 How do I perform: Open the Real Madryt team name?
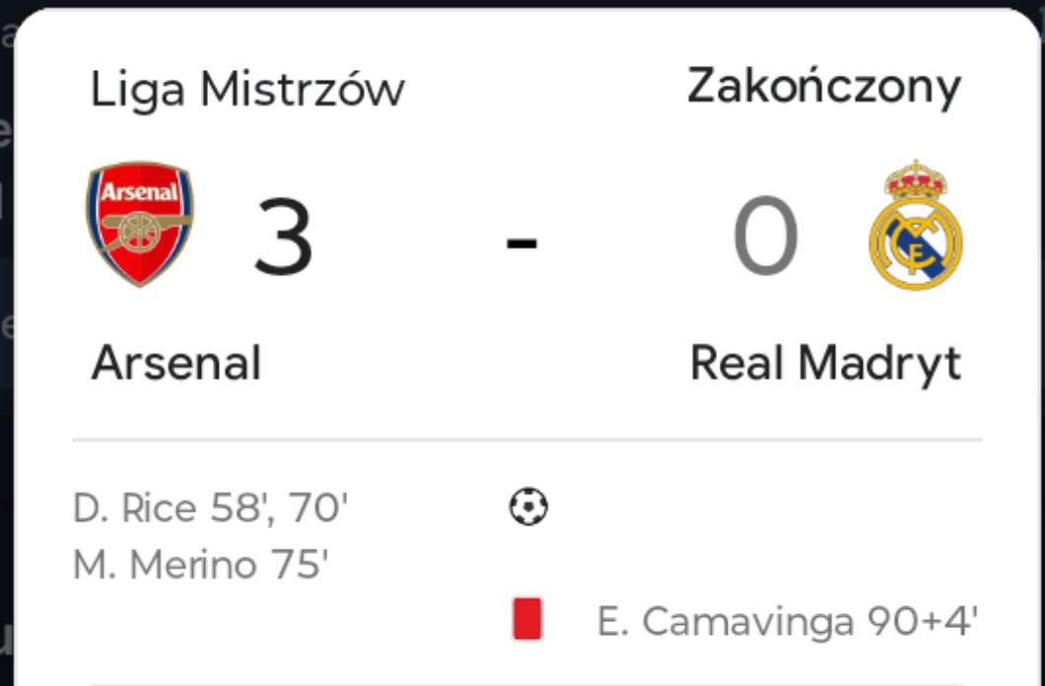[x=825, y=364]
